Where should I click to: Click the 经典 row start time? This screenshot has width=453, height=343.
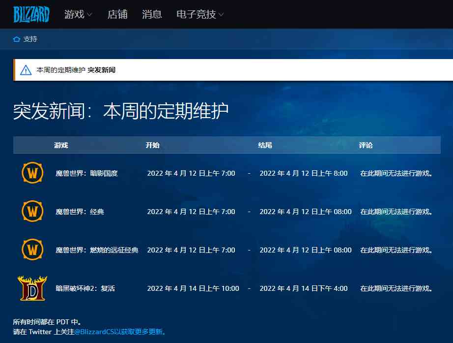pyautogui.click(x=191, y=212)
